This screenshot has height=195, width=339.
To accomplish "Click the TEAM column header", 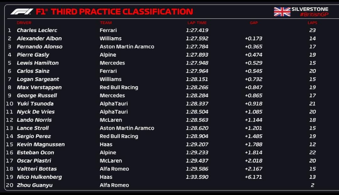I will tap(106, 23).
